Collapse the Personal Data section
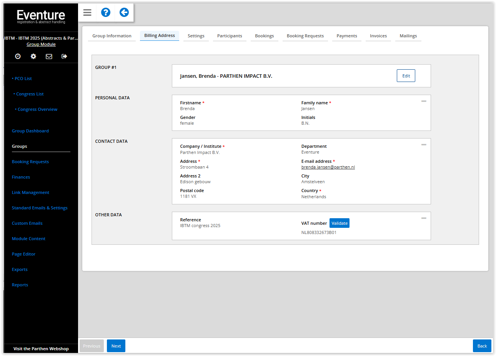The height and width of the screenshot is (356, 496). (424, 101)
